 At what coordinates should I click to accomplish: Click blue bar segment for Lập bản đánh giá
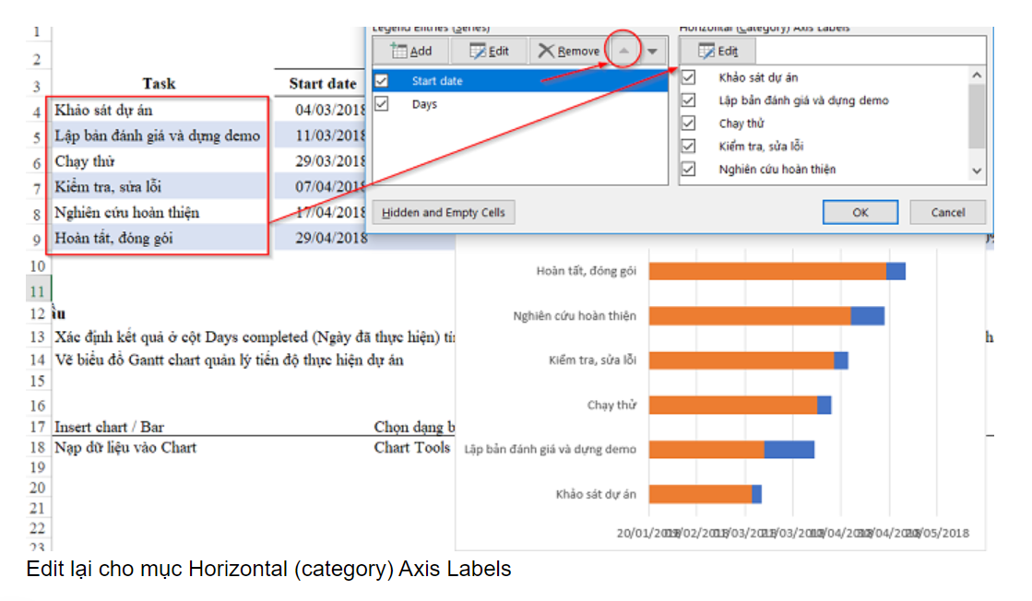point(789,449)
